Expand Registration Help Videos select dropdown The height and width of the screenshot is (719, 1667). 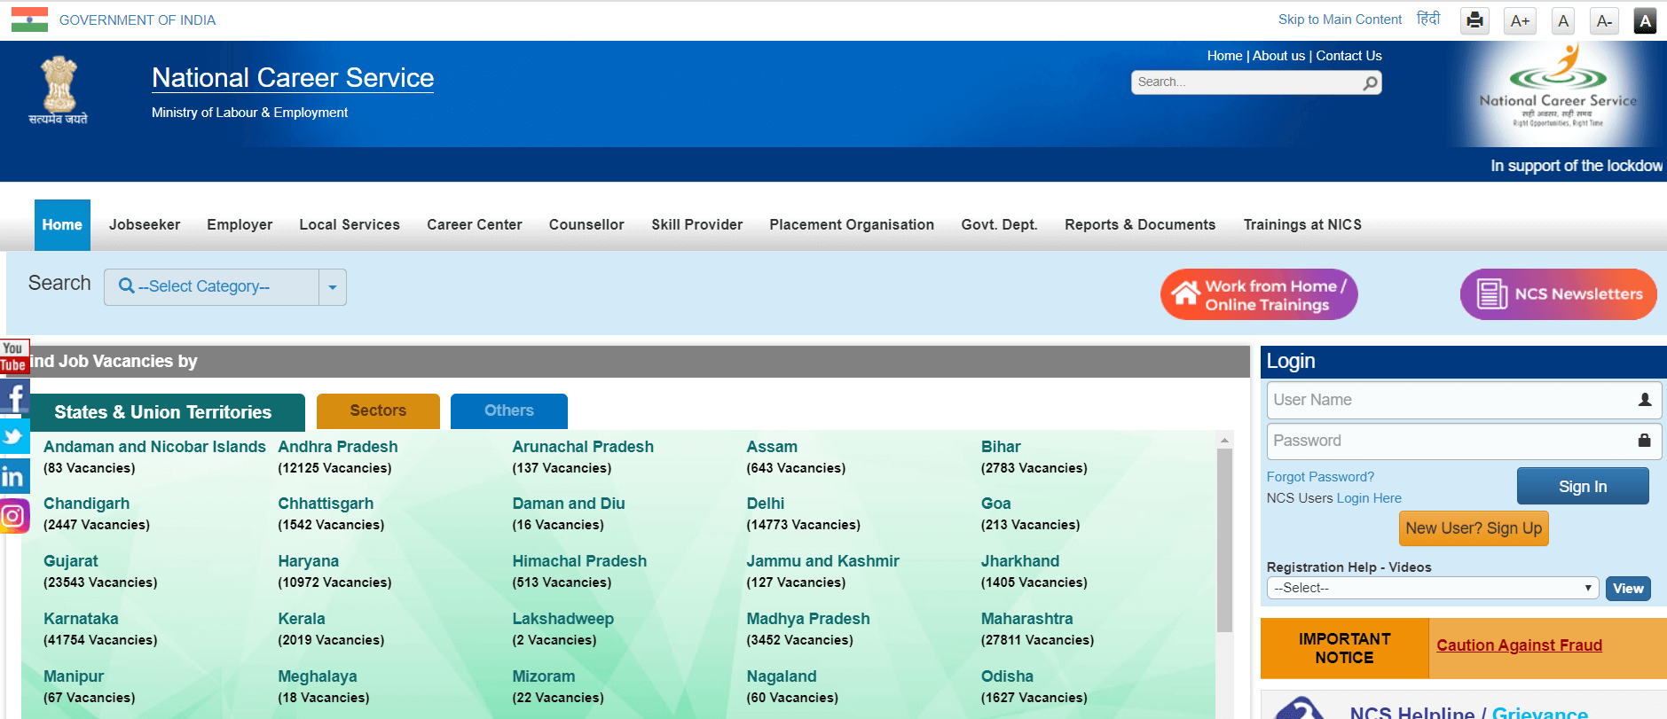(1432, 588)
